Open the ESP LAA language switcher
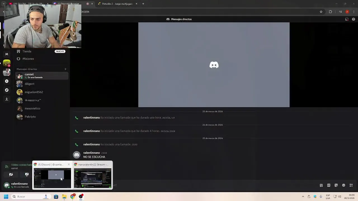Viewport: 358px width, 201px height. 328,197
